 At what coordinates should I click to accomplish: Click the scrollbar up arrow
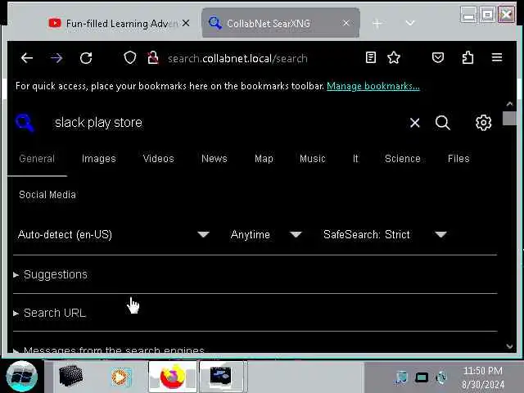[x=509, y=104]
